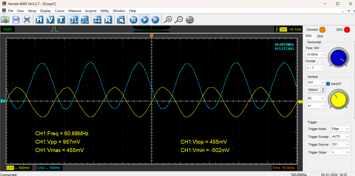Click the CH1:Vmin = -502mV measurement

point(205,150)
